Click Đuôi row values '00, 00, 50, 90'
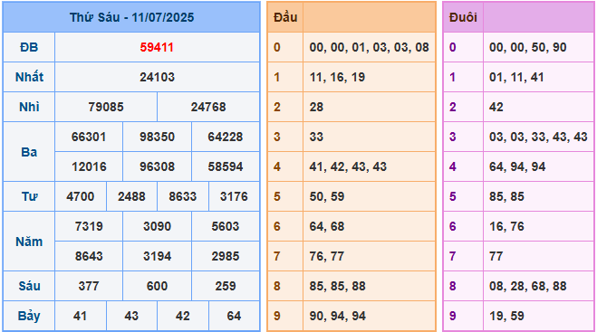This screenshot has width=597, height=332. tap(528, 47)
